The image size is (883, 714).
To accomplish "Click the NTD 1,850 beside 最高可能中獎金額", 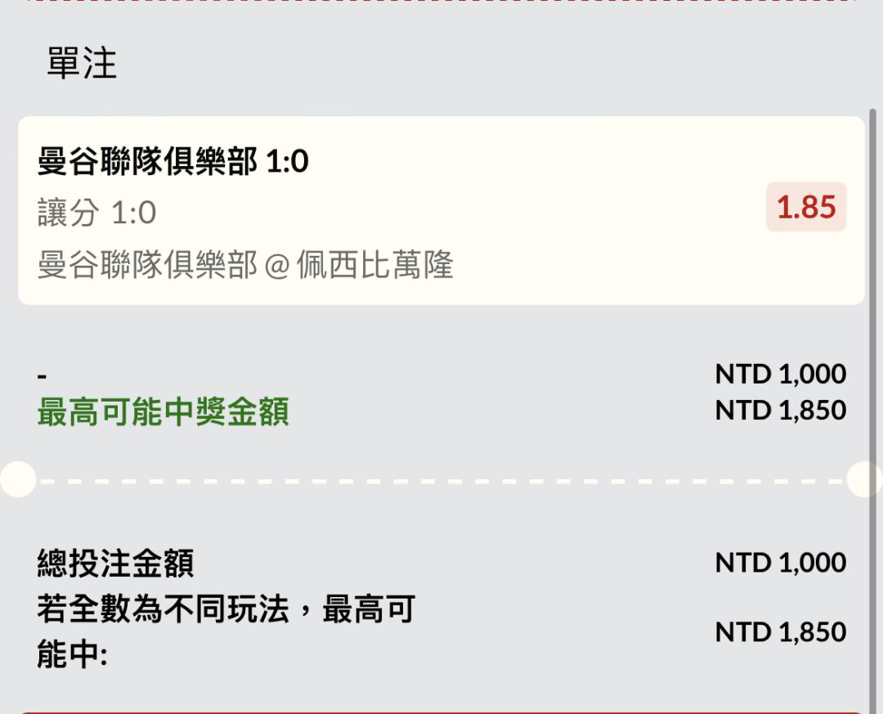I will (780, 410).
